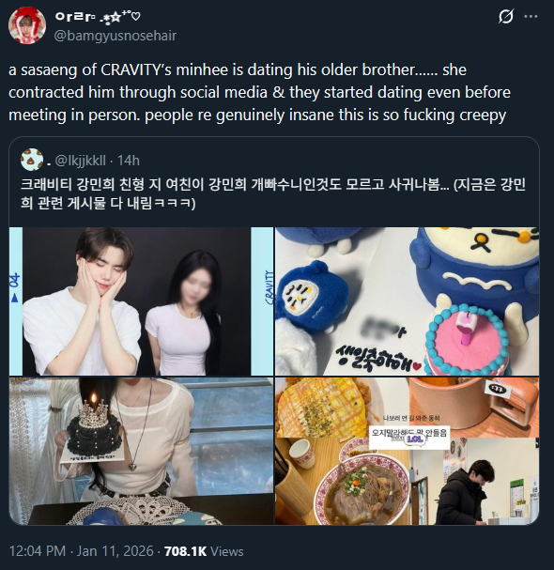The width and height of the screenshot is (554, 570).
Task: Click the tweet timestamp 12:04 PM Jan 11, 2026
Action: coord(81,551)
